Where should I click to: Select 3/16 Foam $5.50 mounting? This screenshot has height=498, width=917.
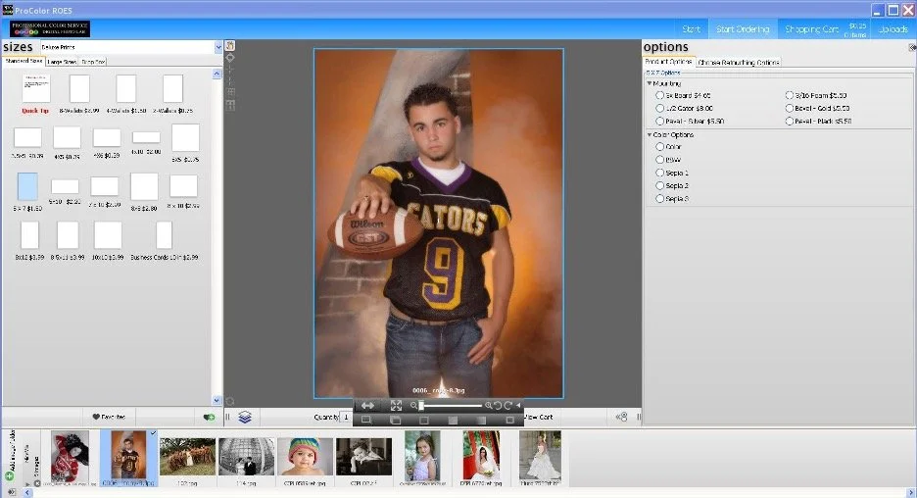coord(789,95)
